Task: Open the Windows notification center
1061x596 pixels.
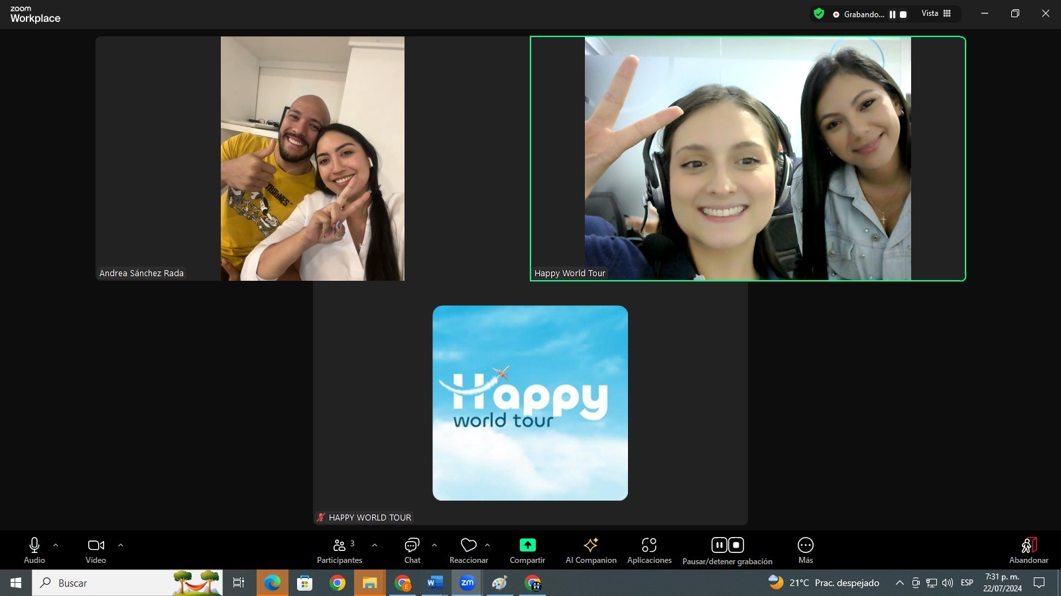Action: [x=1039, y=583]
